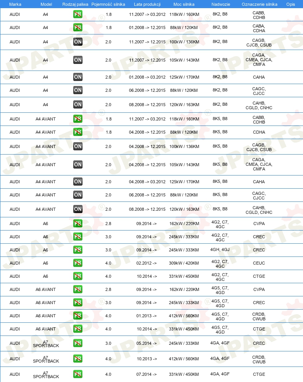Select the production date 02.2012 ->
The height and width of the screenshot is (382, 303).
point(146,263)
